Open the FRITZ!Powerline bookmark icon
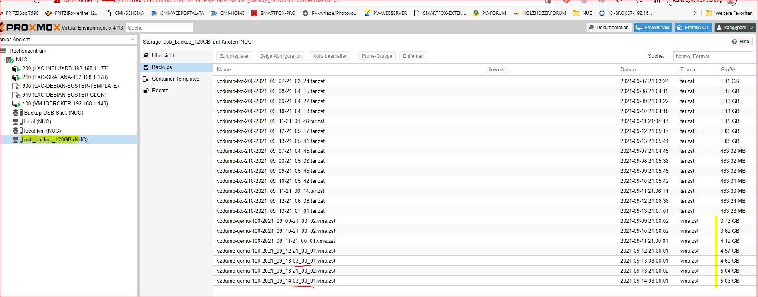Viewport: 758px width, 297px height. [48, 13]
